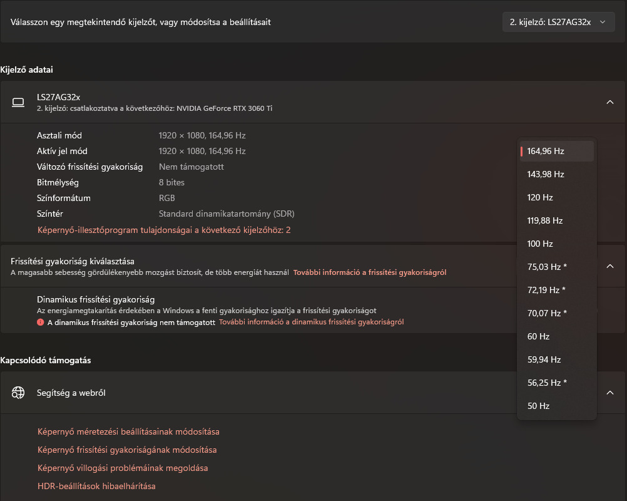627x501 pixels.
Task: Collapse the Segítség a webről section
Action: (610, 393)
